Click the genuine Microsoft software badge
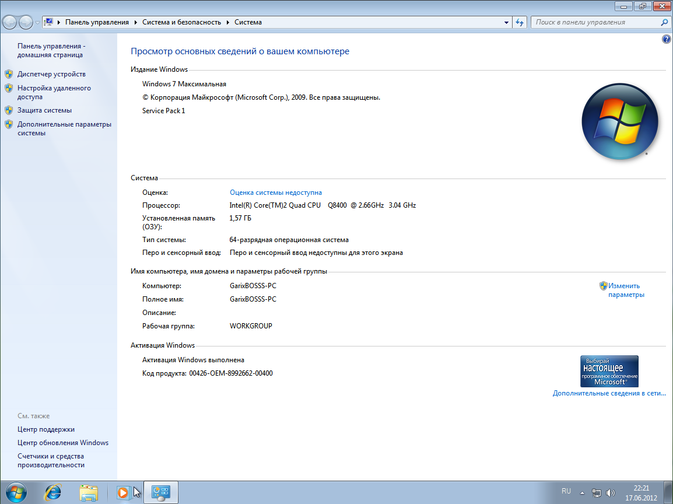 point(609,372)
